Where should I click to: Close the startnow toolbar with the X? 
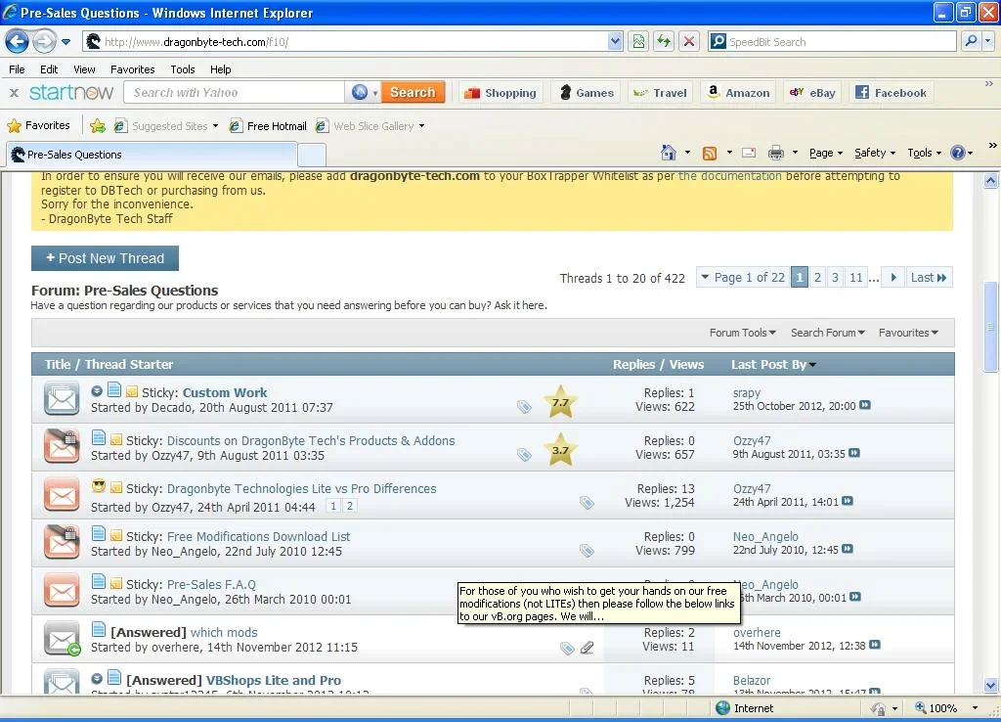tap(14, 93)
